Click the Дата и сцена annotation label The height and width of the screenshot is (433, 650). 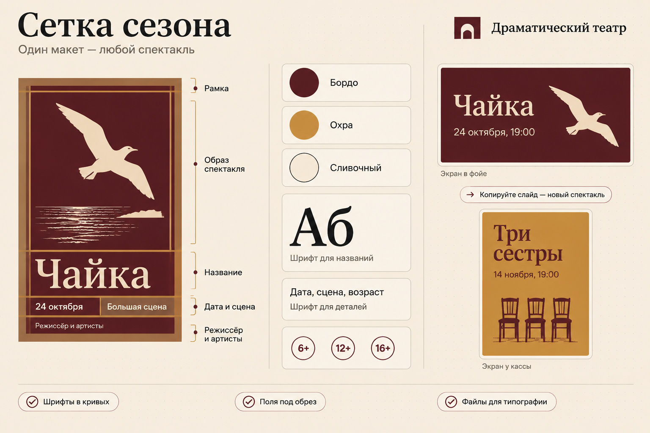(x=229, y=307)
